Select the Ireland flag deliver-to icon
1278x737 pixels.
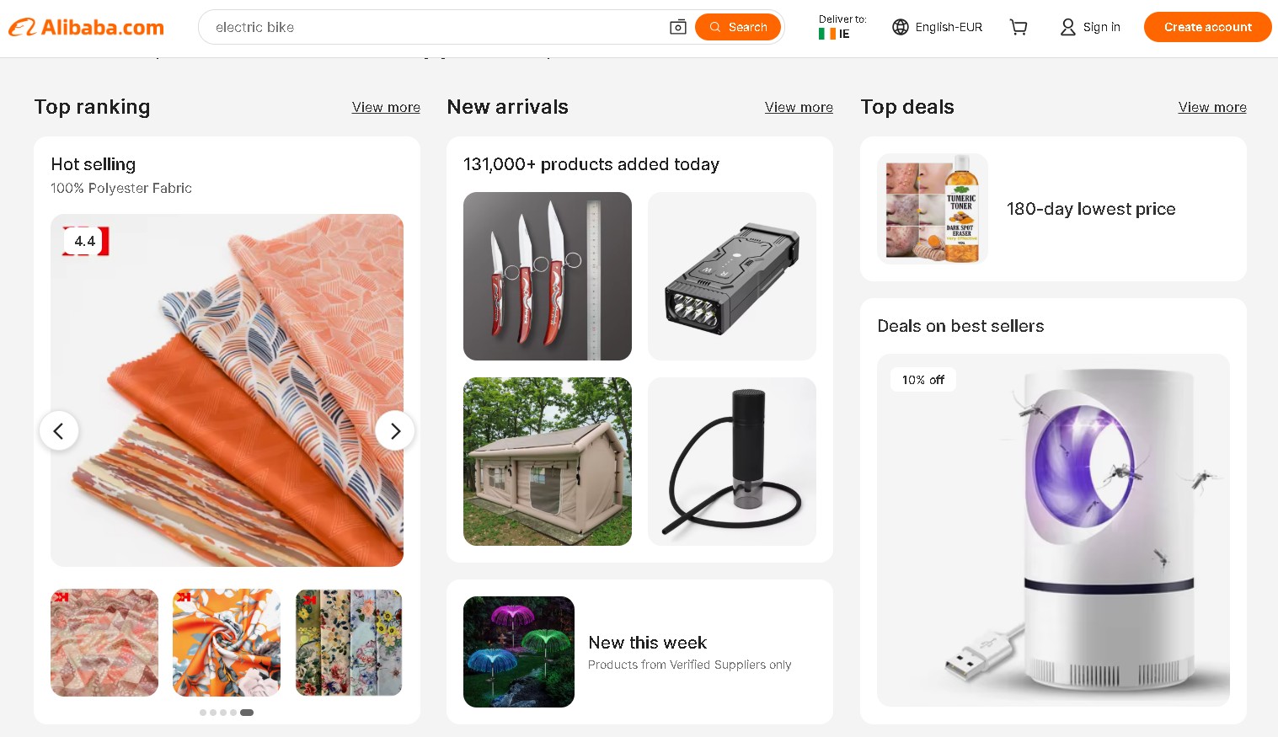(826, 34)
